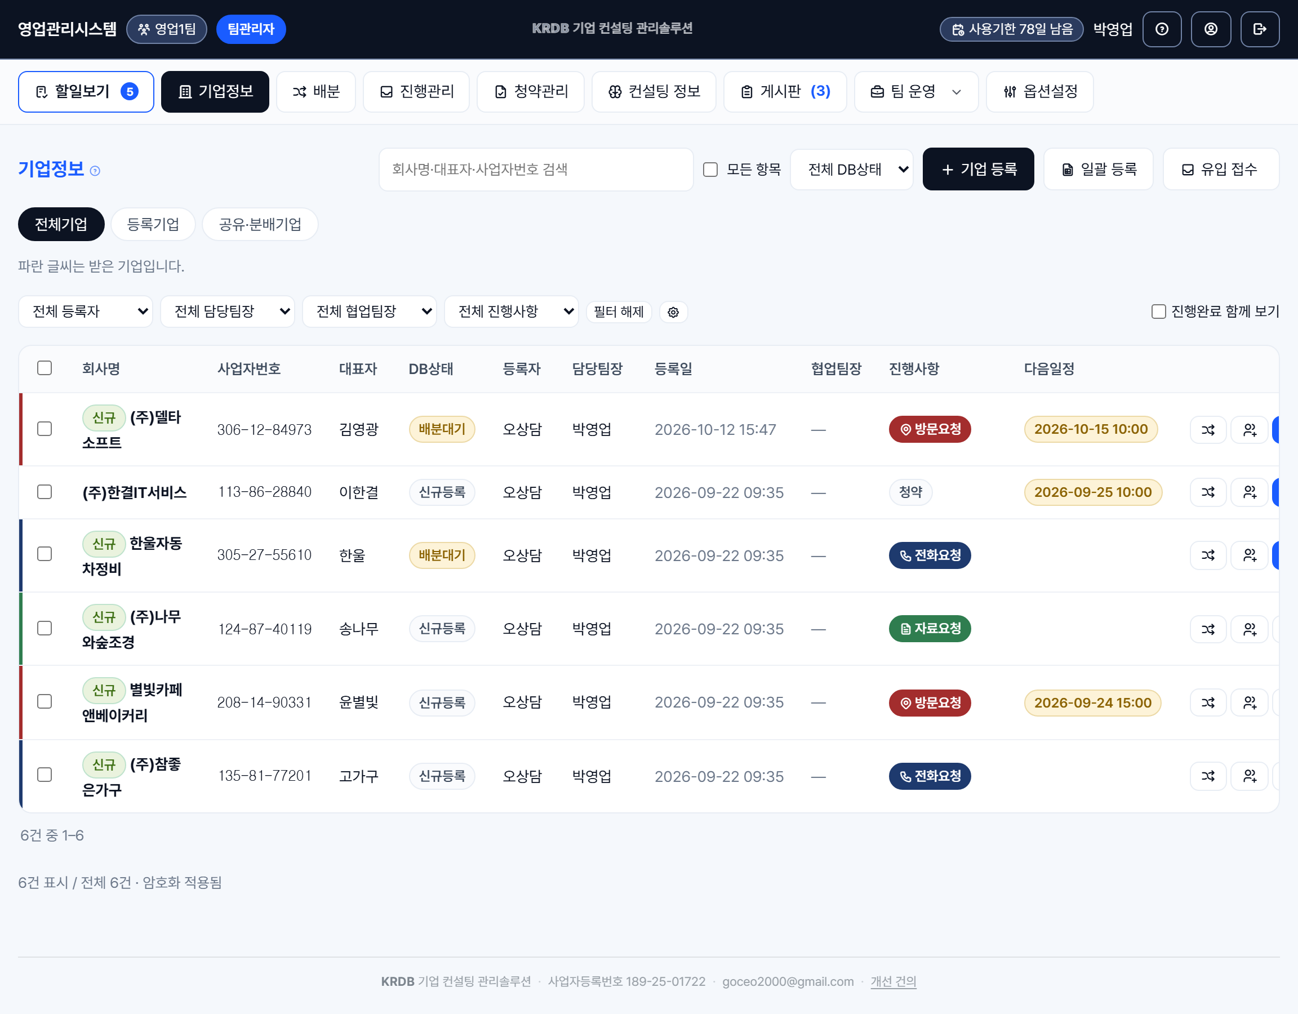Click assign-user icon for (주)델타소프트 row

(1250, 430)
